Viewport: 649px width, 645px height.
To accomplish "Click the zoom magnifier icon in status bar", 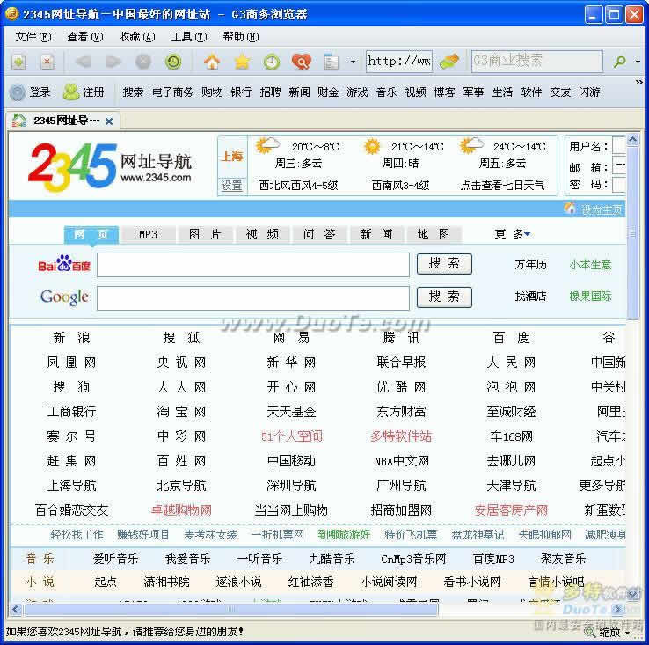I will tap(589, 632).
